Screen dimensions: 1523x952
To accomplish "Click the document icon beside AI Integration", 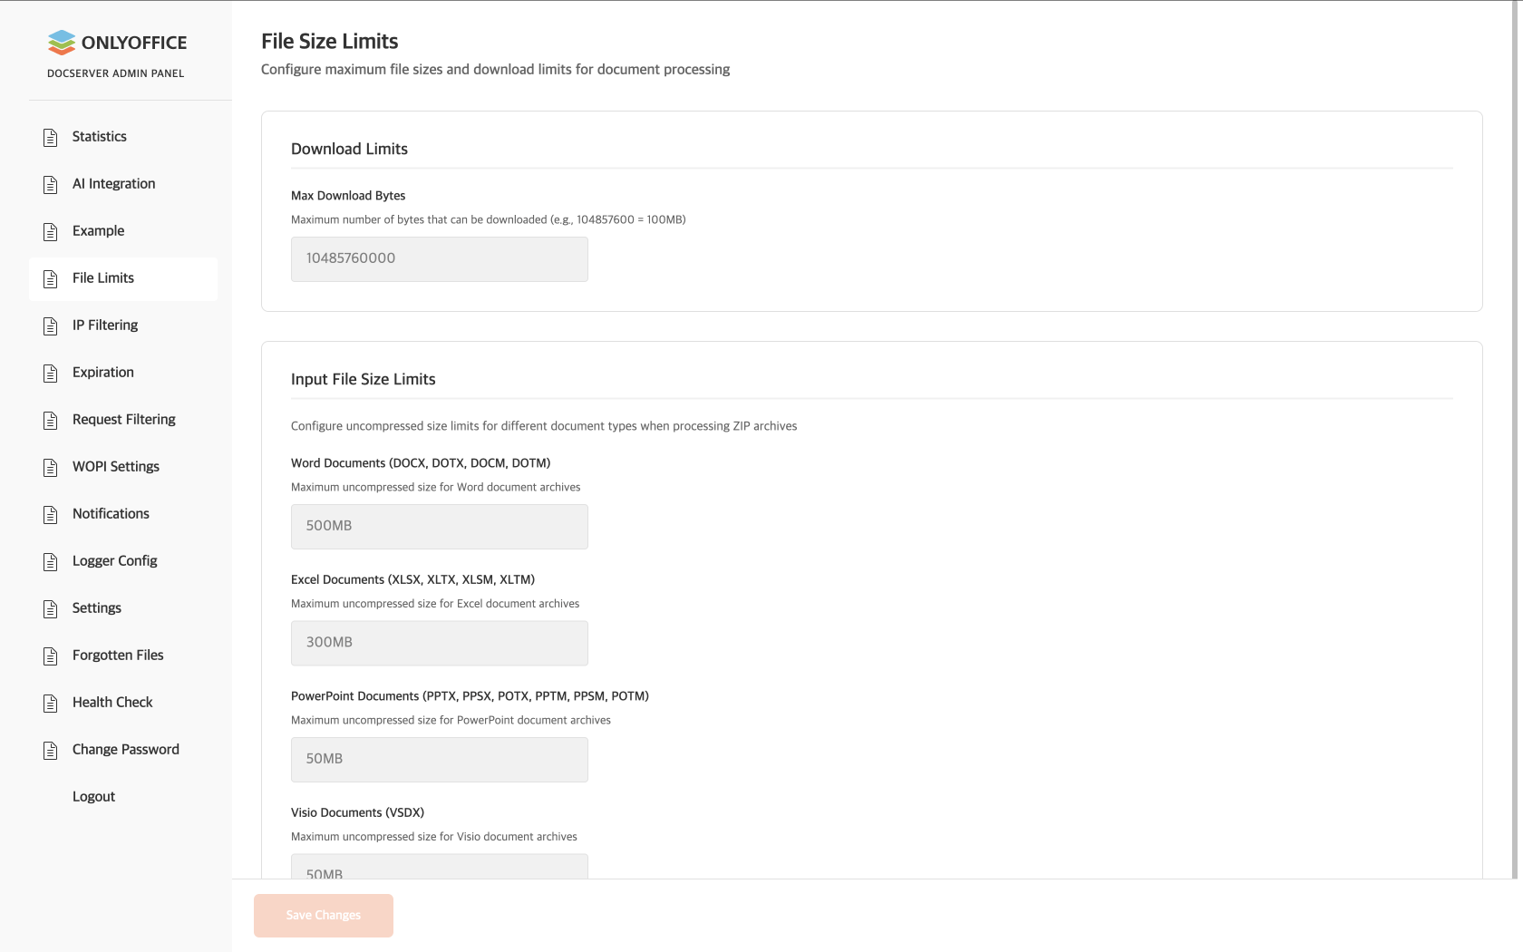I will pos(51,184).
